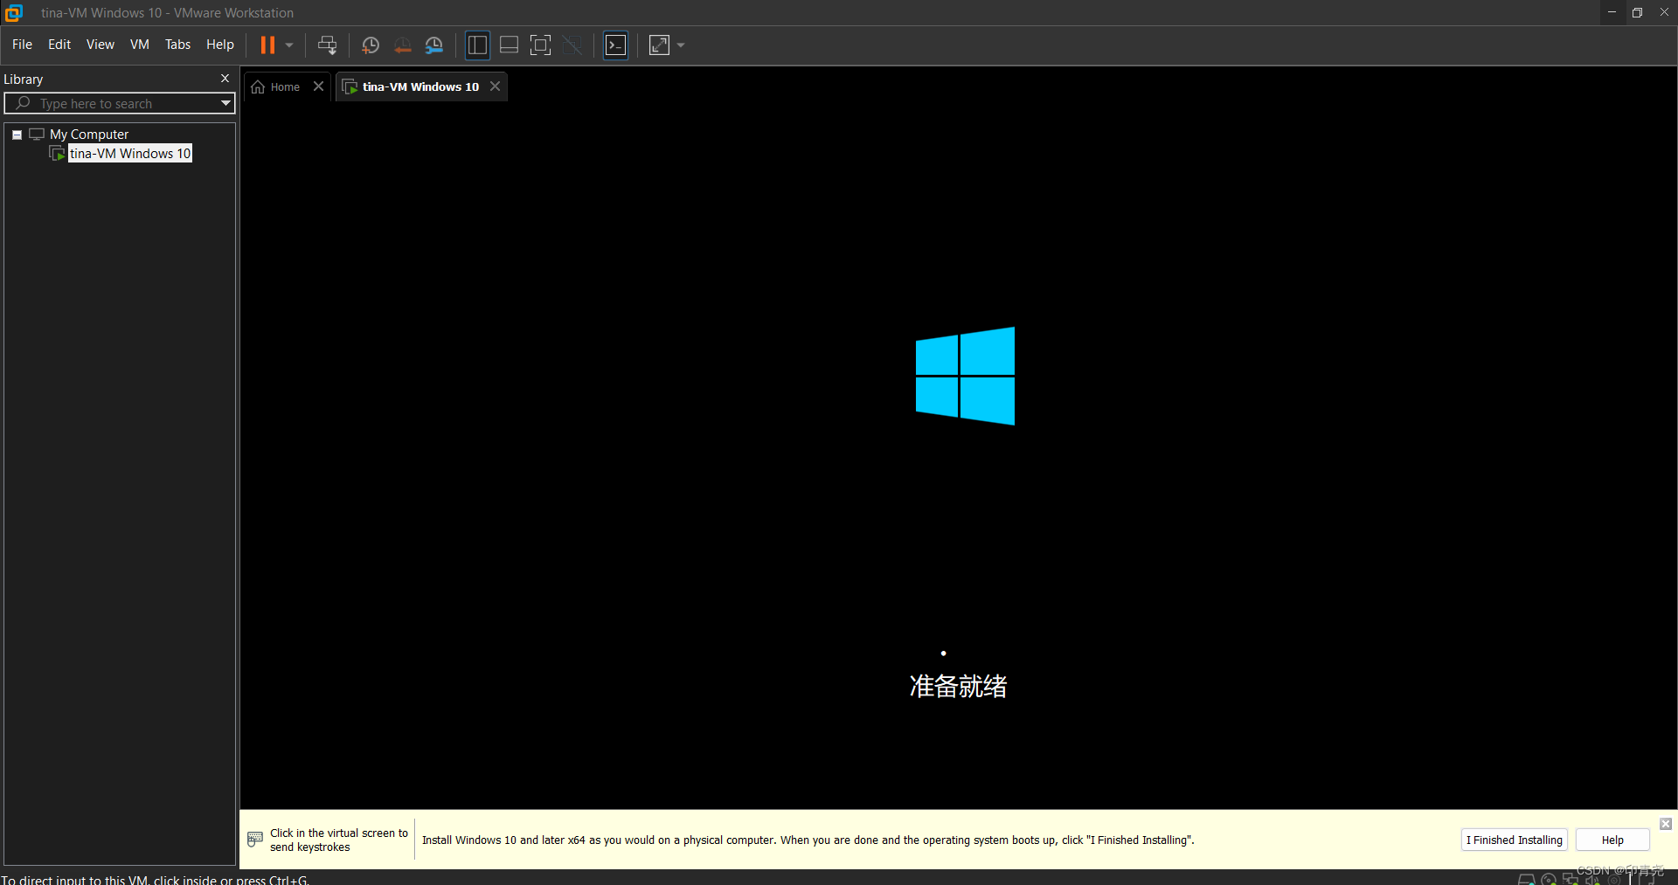Click the Home tab house icon
The image size is (1678, 885).
coord(258,86)
